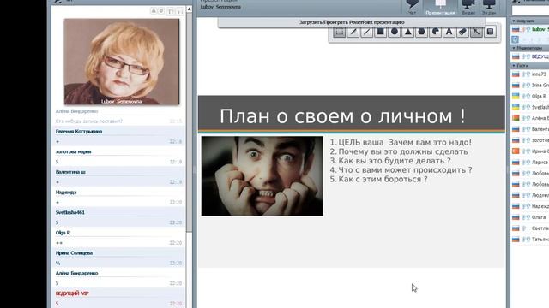This screenshot has height=308, width=549.
Task: Select the pointer arrow tool
Action: (476, 33)
